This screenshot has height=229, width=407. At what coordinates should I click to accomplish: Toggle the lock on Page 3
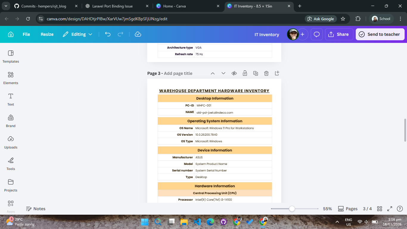click(245, 73)
